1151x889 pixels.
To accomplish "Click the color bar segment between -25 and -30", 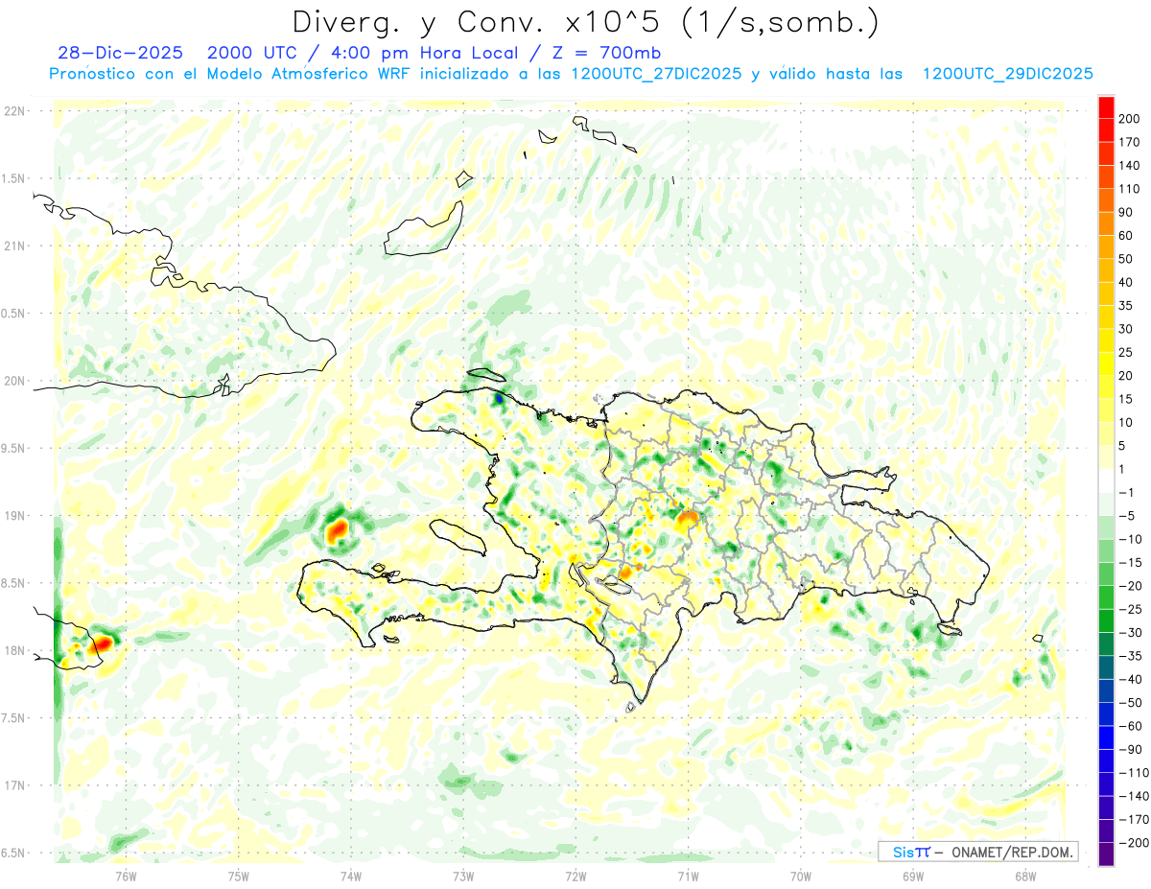I will (1106, 621).
